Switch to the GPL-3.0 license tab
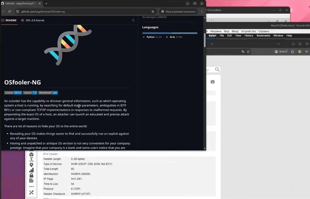Screen dimensions: 310x199 point(33,20)
